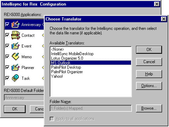Click the Contact application icon
The height and width of the screenshot is (127, 169).
(x=15, y=35)
